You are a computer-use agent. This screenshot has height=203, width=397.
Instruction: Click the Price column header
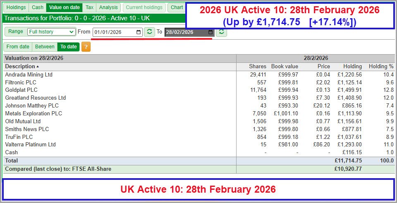click(x=324, y=67)
